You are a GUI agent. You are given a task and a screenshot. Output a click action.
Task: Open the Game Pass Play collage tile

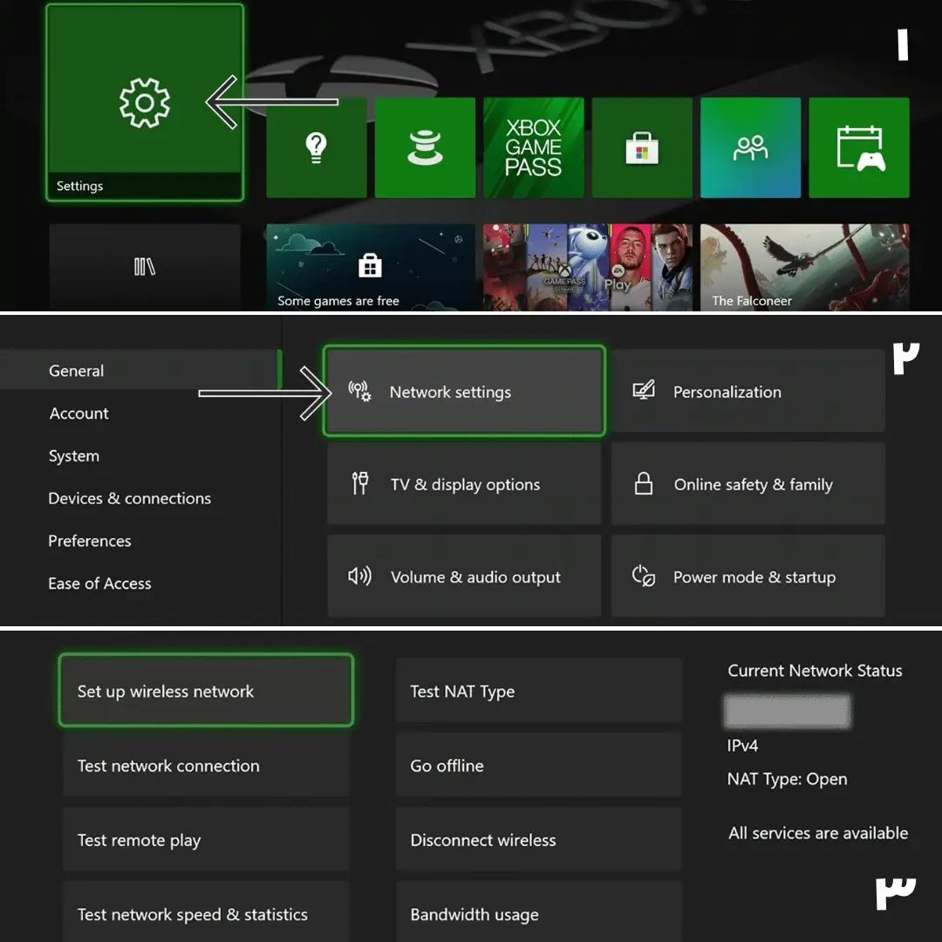[588, 268]
